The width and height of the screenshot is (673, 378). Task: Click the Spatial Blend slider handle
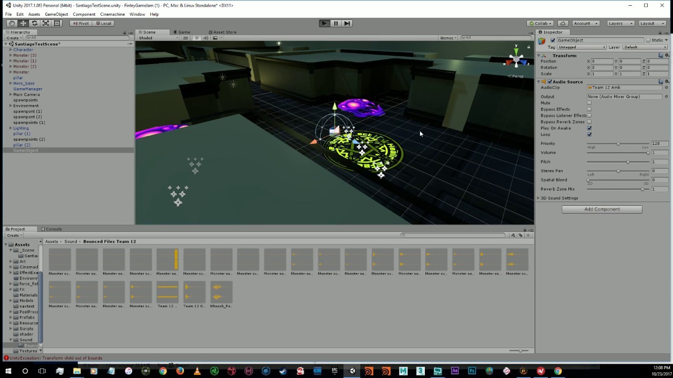tap(588, 180)
